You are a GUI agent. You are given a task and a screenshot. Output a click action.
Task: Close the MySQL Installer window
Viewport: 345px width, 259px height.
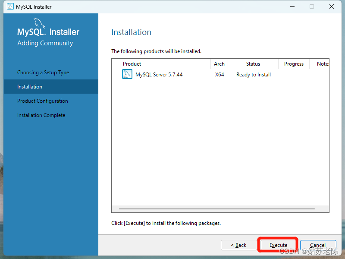point(332,6)
